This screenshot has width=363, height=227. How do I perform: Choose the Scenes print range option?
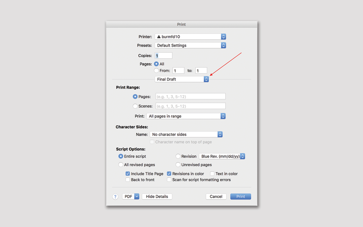click(135, 106)
